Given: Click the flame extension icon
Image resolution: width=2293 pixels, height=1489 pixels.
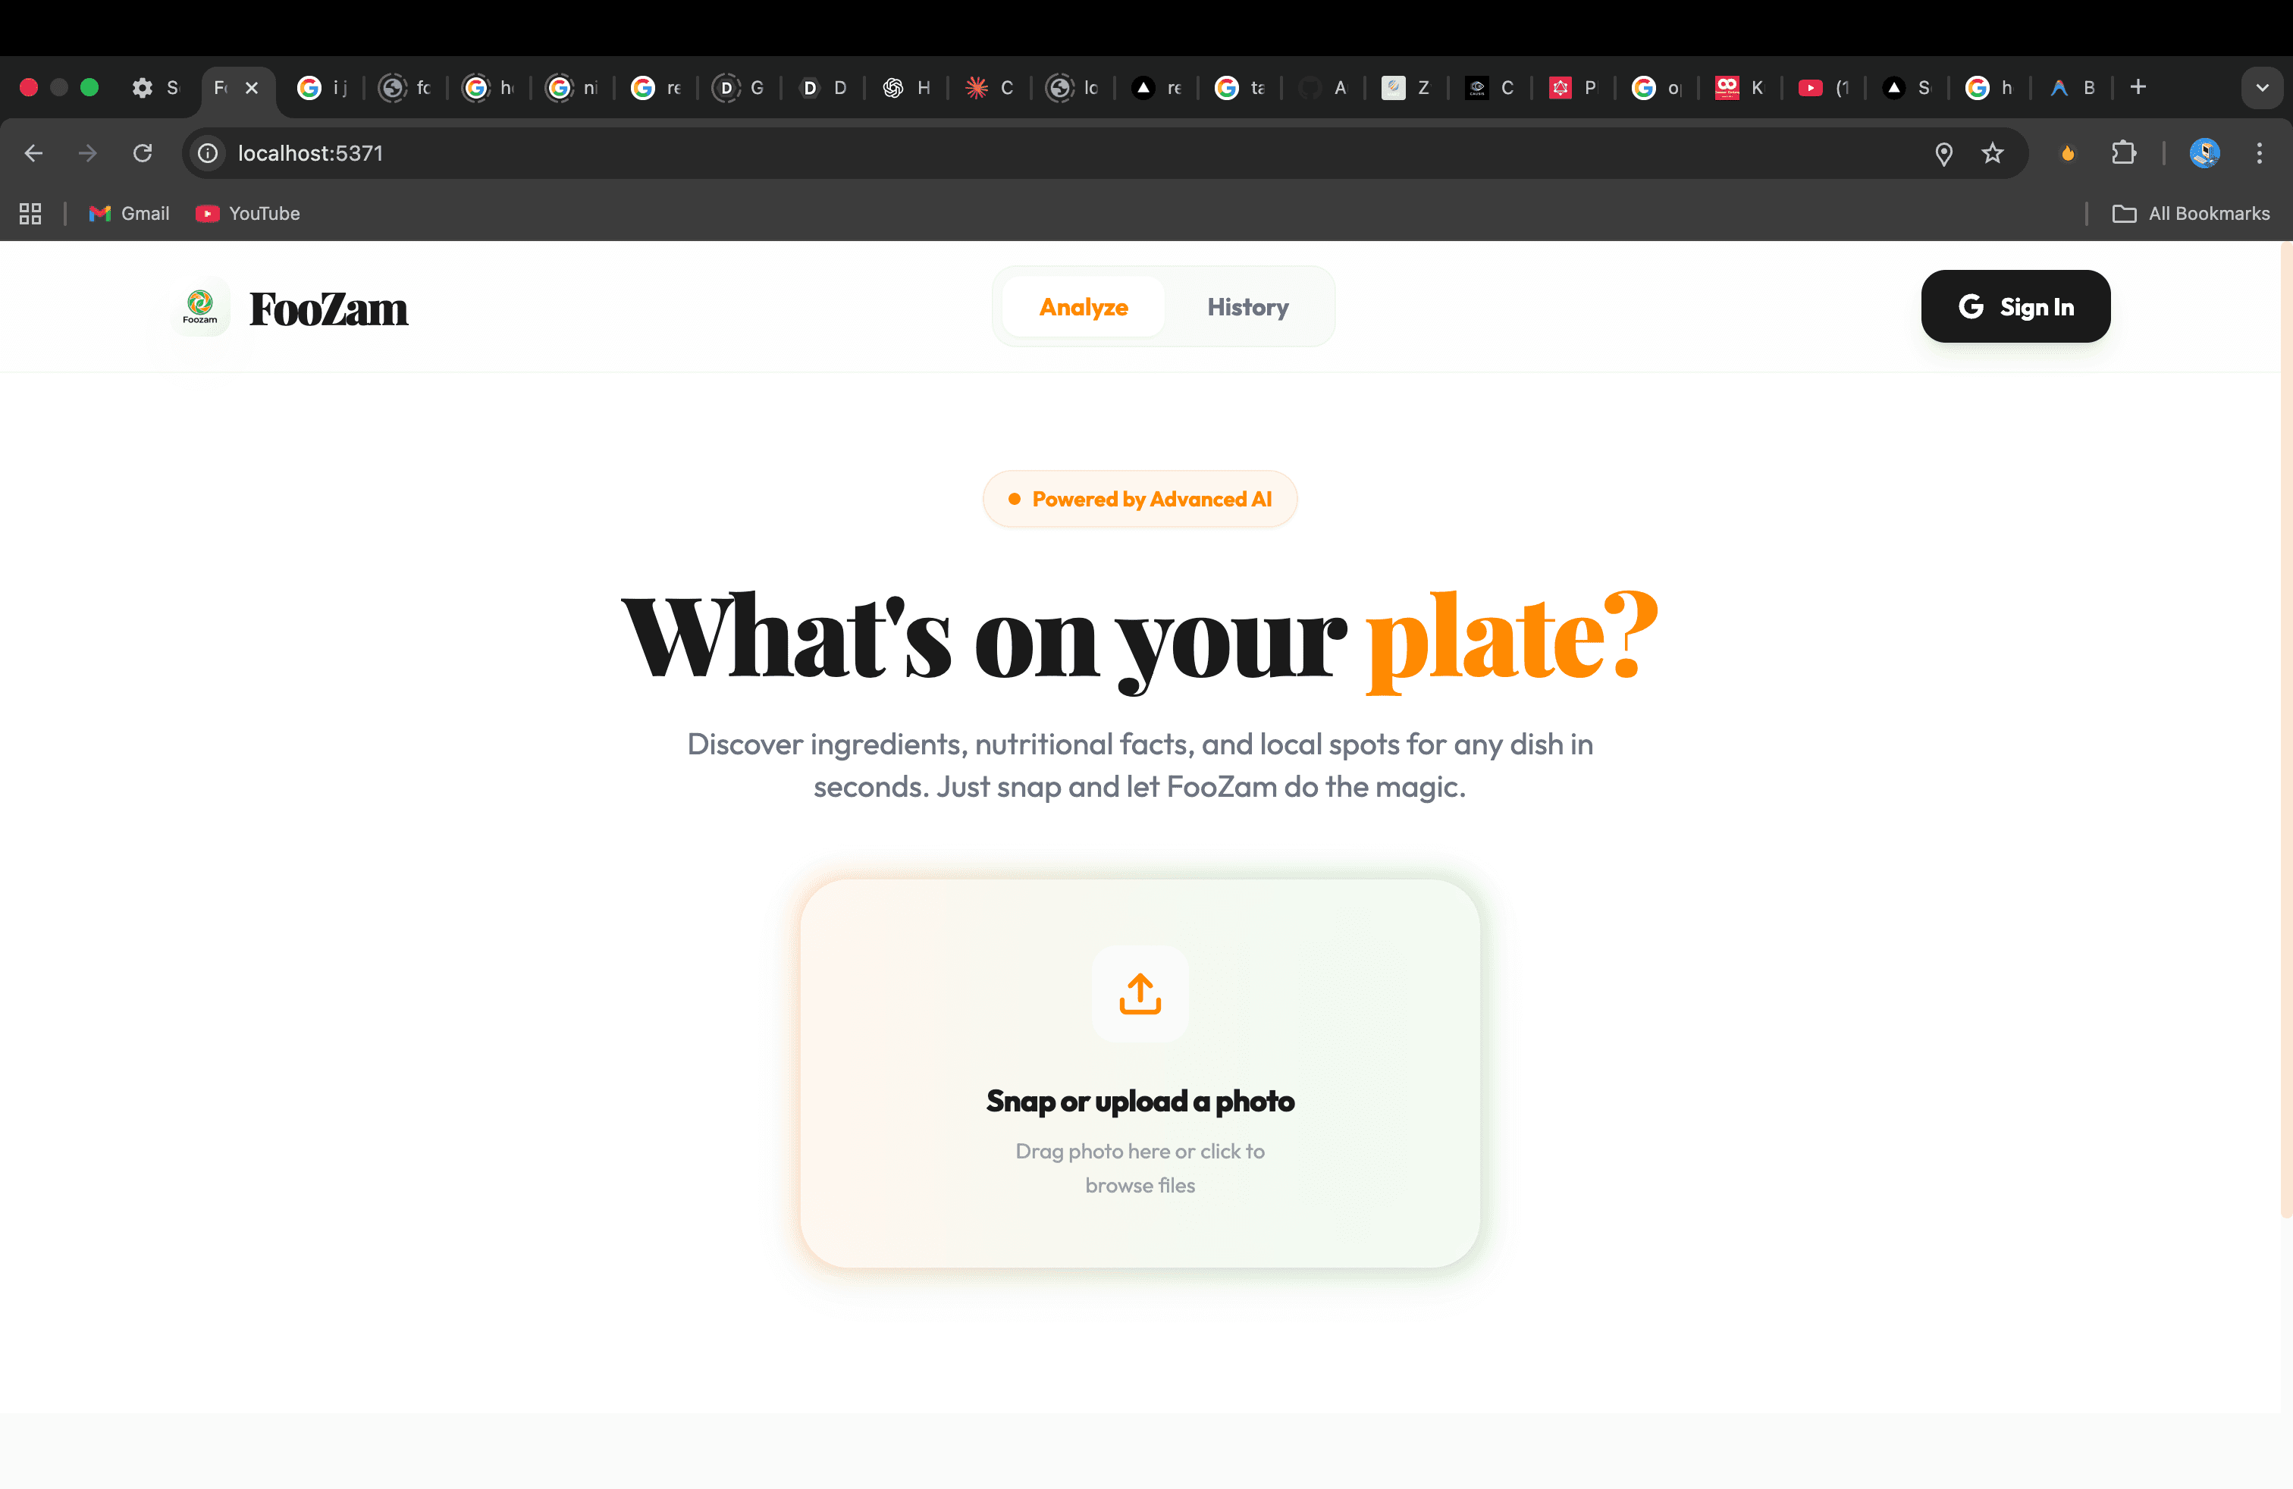Looking at the screenshot, I should coord(2068,153).
